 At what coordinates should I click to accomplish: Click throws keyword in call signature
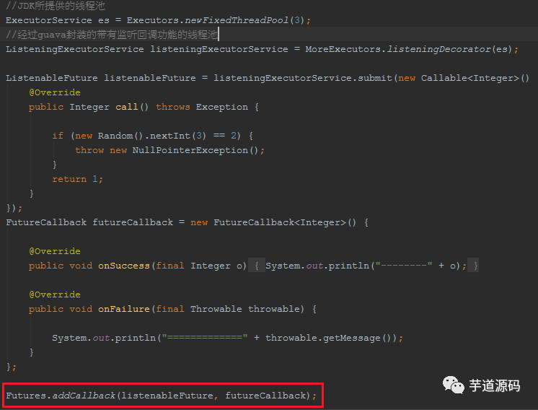(x=173, y=107)
